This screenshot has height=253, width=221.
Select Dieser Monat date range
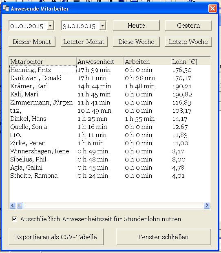point(32,42)
